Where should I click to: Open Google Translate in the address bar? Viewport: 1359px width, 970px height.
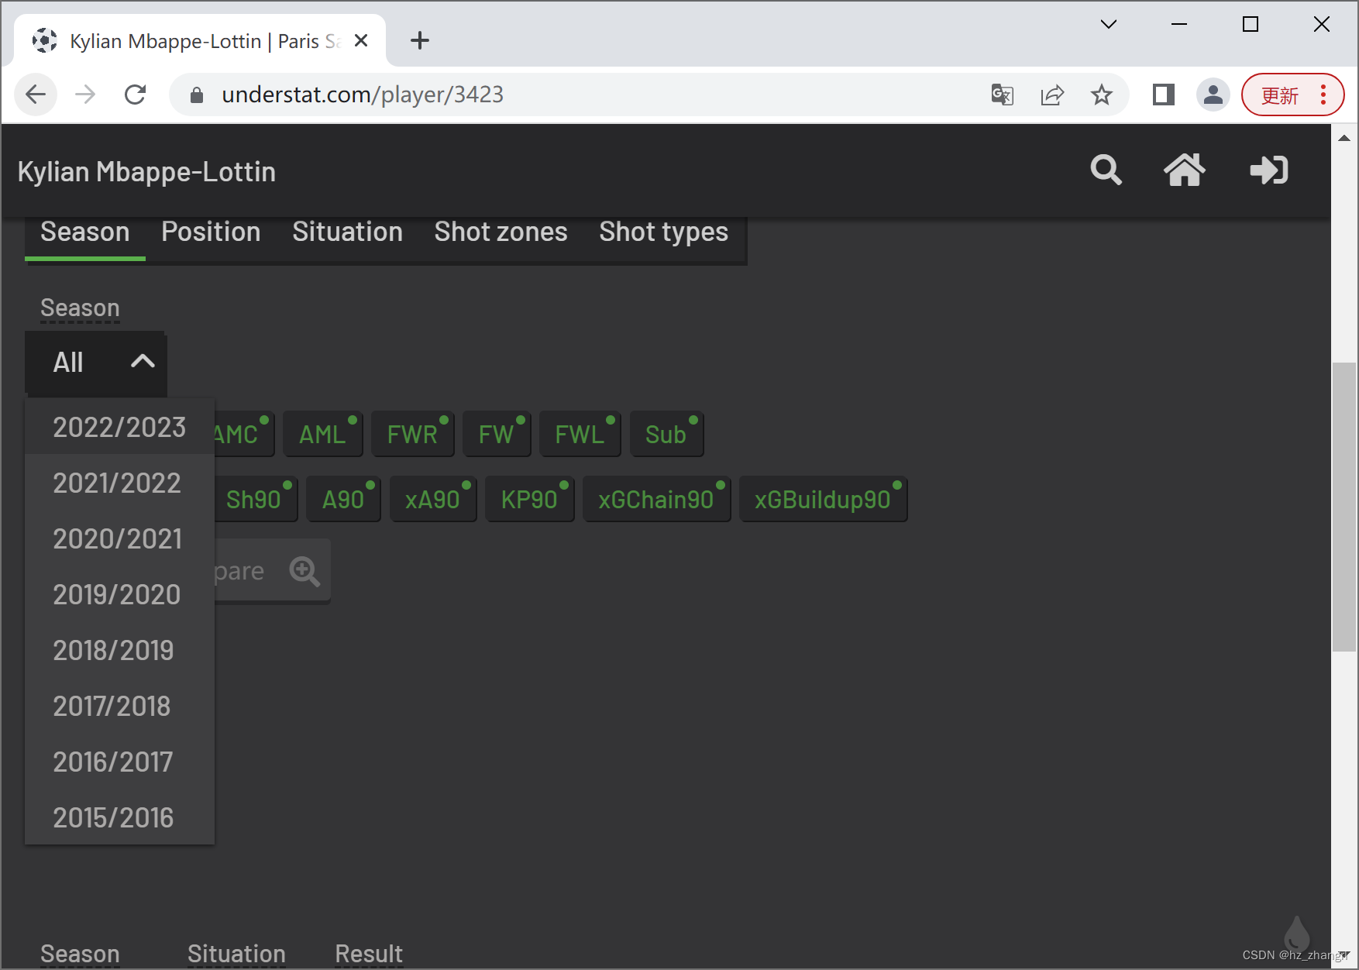[x=1002, y=95]
